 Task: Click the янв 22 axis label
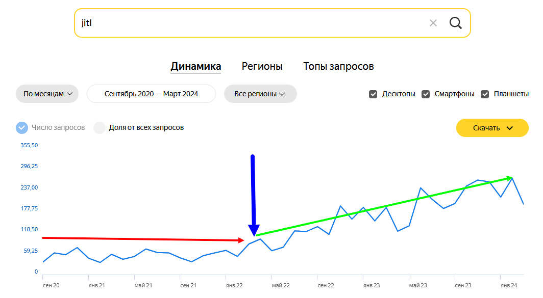tap(234, 285)
